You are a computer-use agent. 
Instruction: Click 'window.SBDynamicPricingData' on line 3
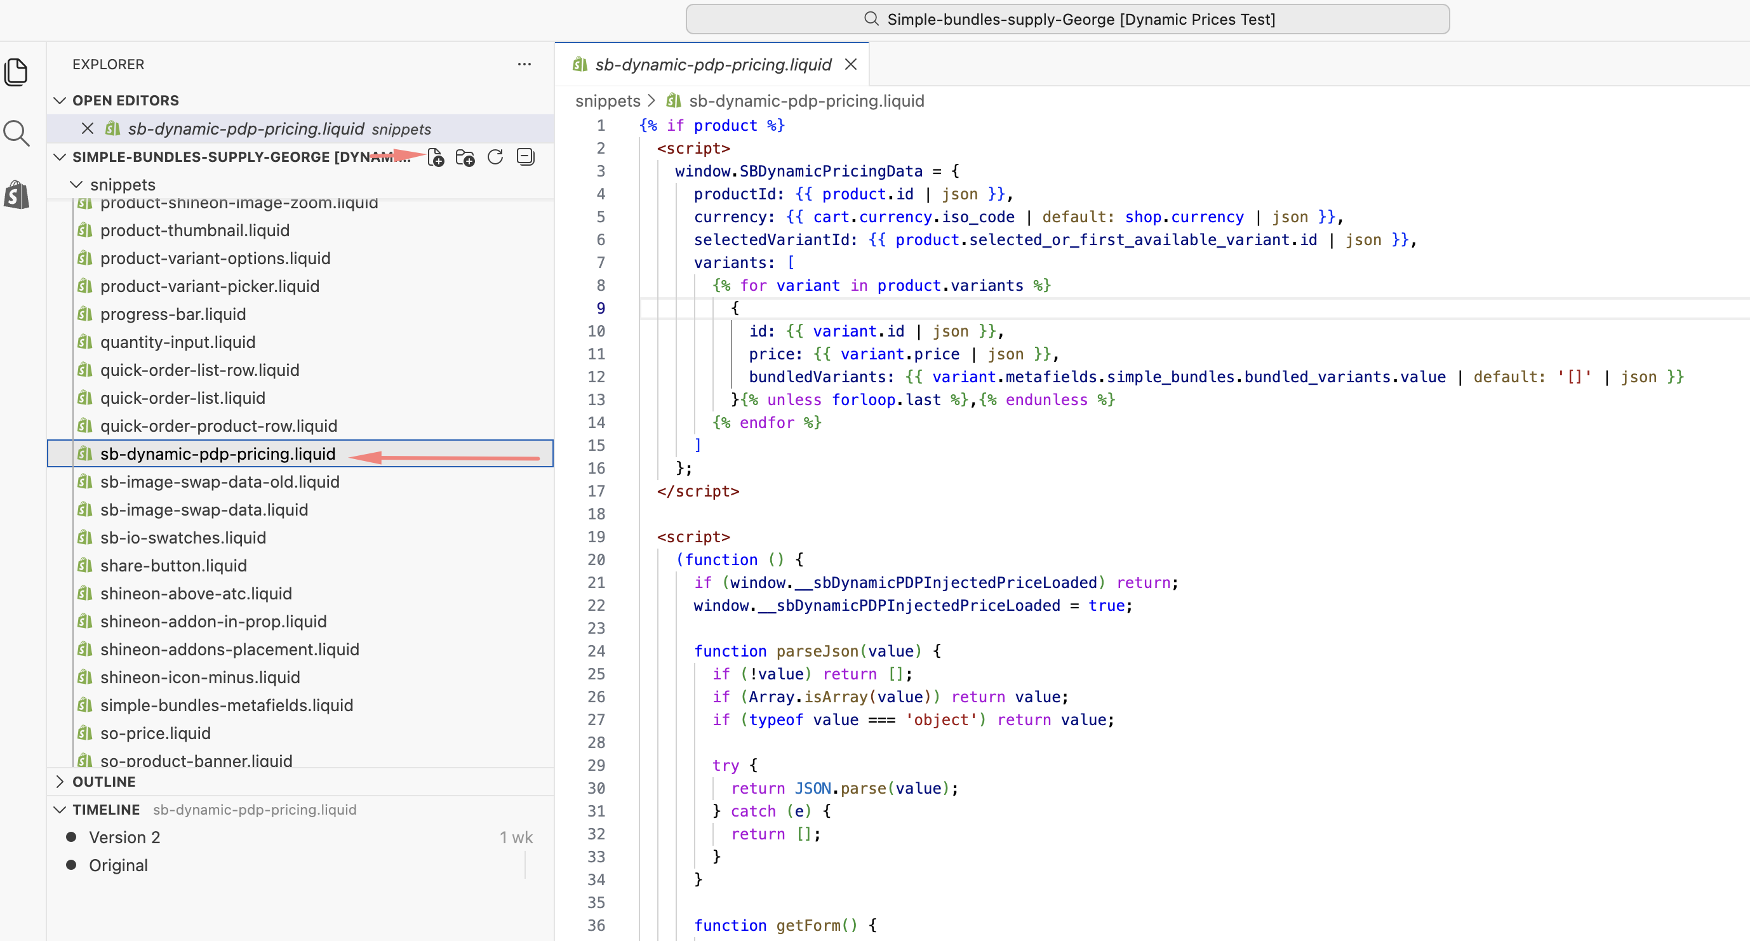click(798, 171)
